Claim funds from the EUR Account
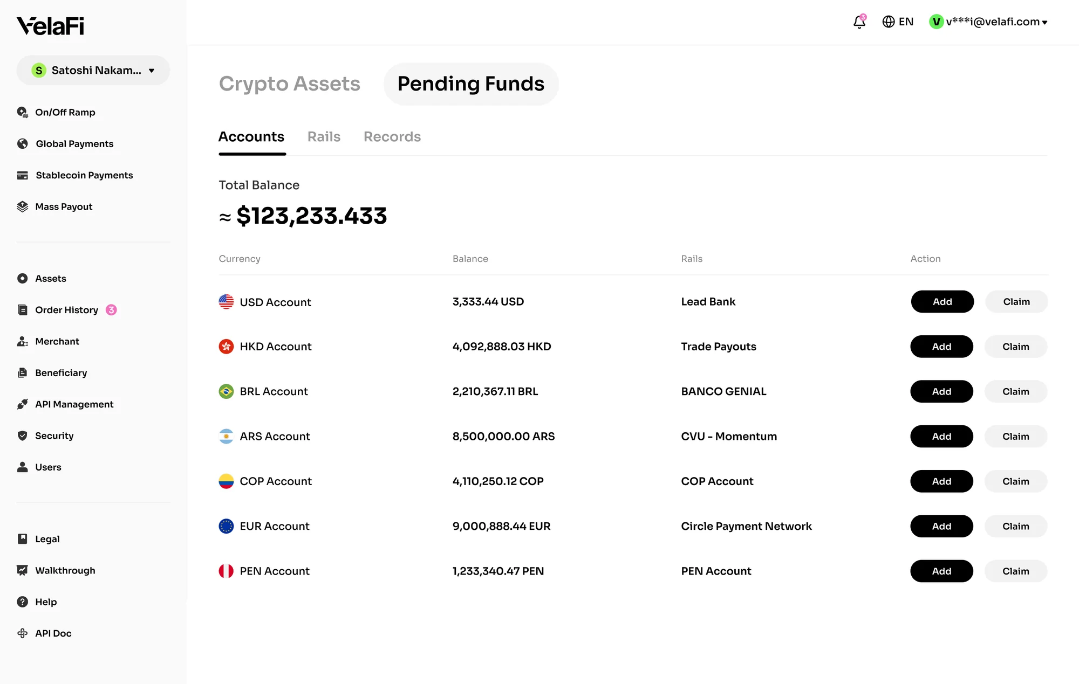Image resolution: width=1079 pixels, height=684 pixels. pyautogui.click(x=1016, y=526)
